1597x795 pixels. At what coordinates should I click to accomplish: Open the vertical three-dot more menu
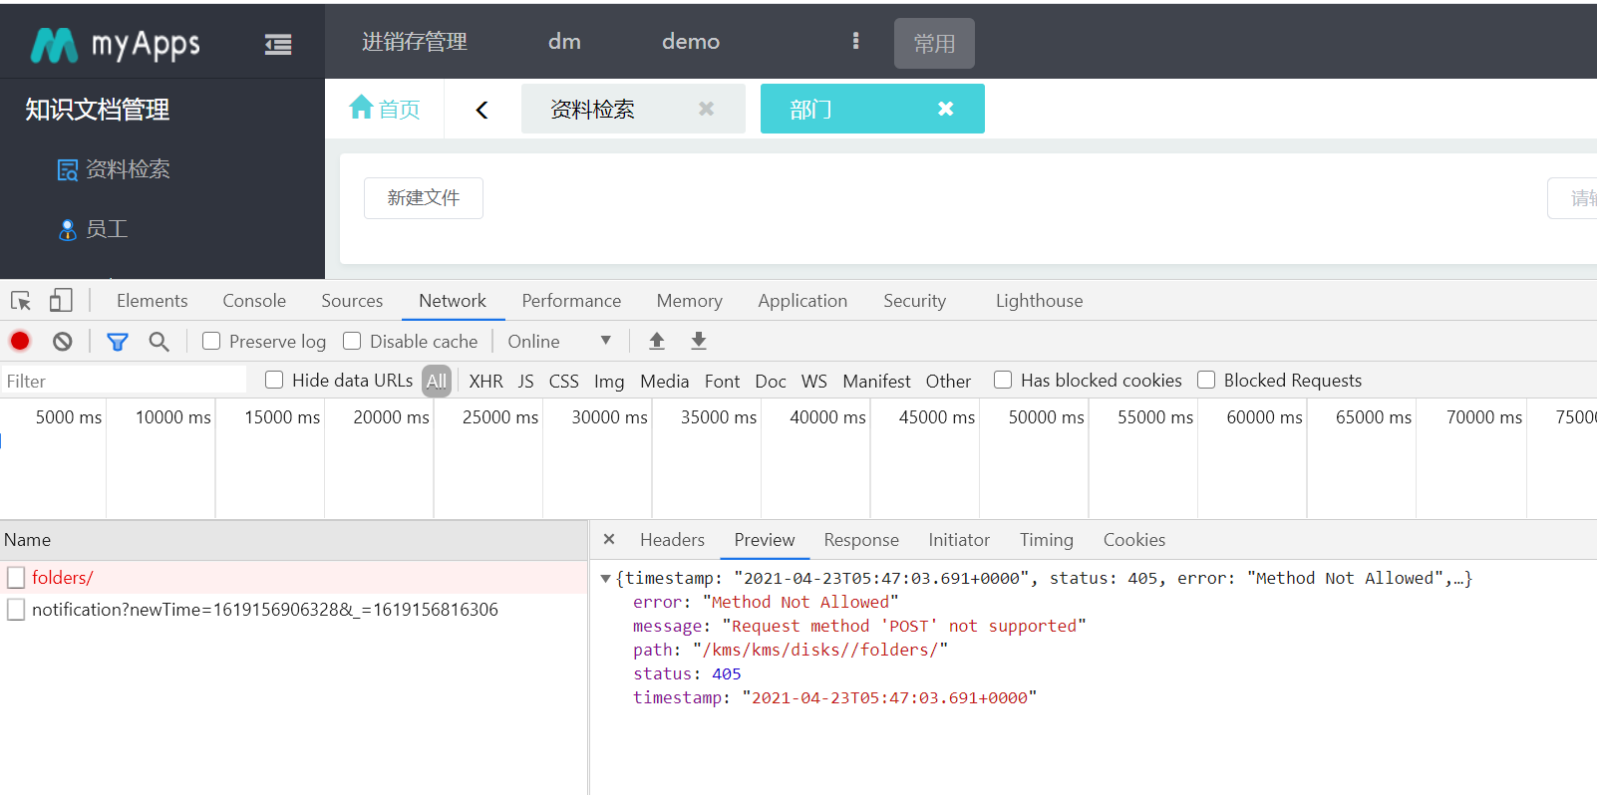click(855, 41)
